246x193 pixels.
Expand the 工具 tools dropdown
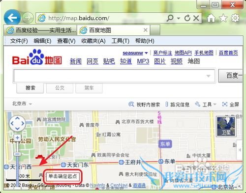point(206,104)
